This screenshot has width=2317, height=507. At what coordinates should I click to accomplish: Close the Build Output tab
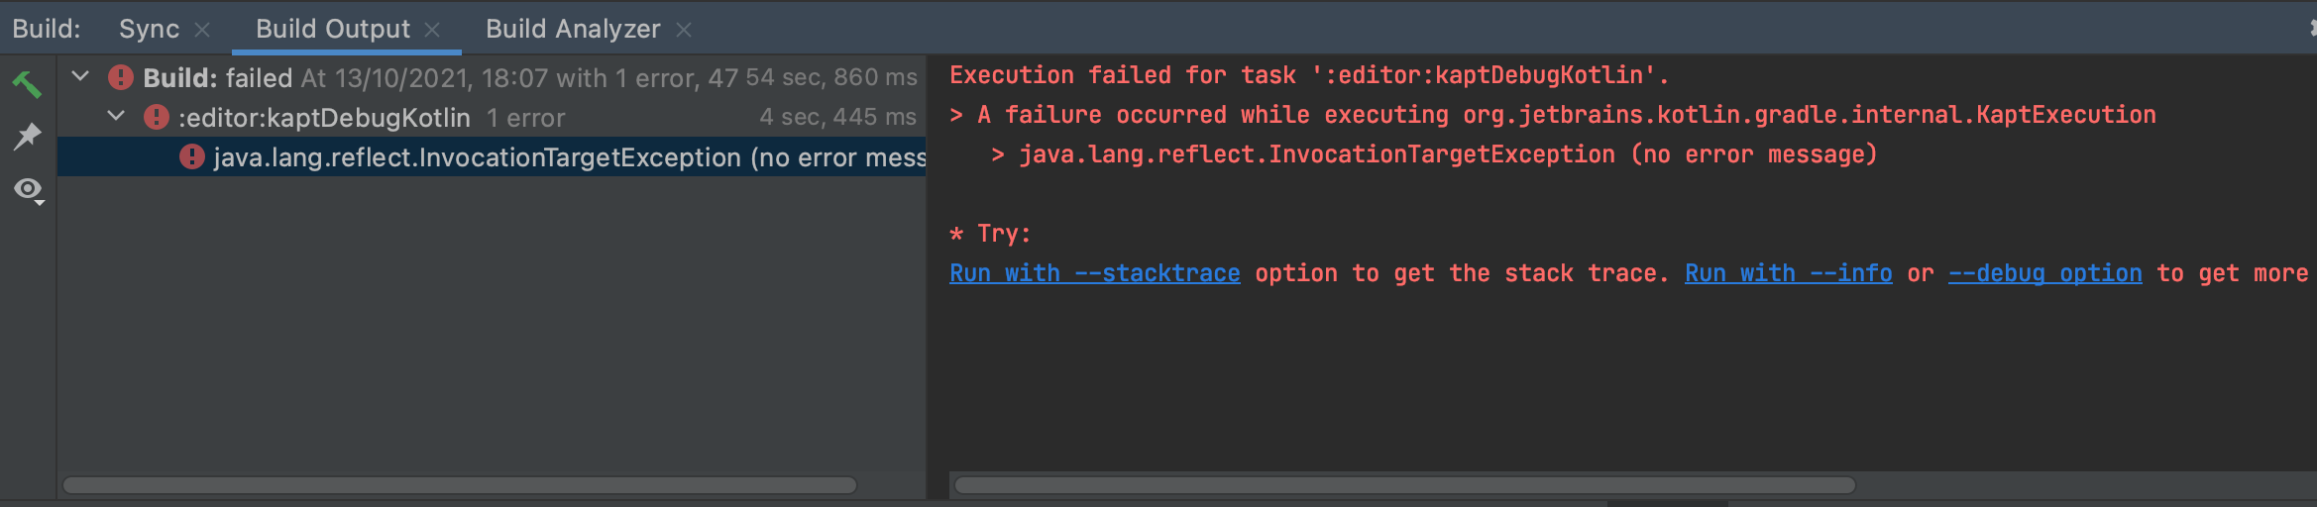click(432, 30)
